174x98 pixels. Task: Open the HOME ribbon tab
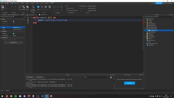pyautogui.click(x=22, y=3)
